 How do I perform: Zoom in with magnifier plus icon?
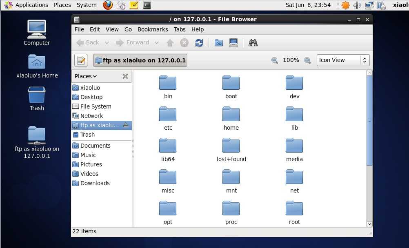307,60
